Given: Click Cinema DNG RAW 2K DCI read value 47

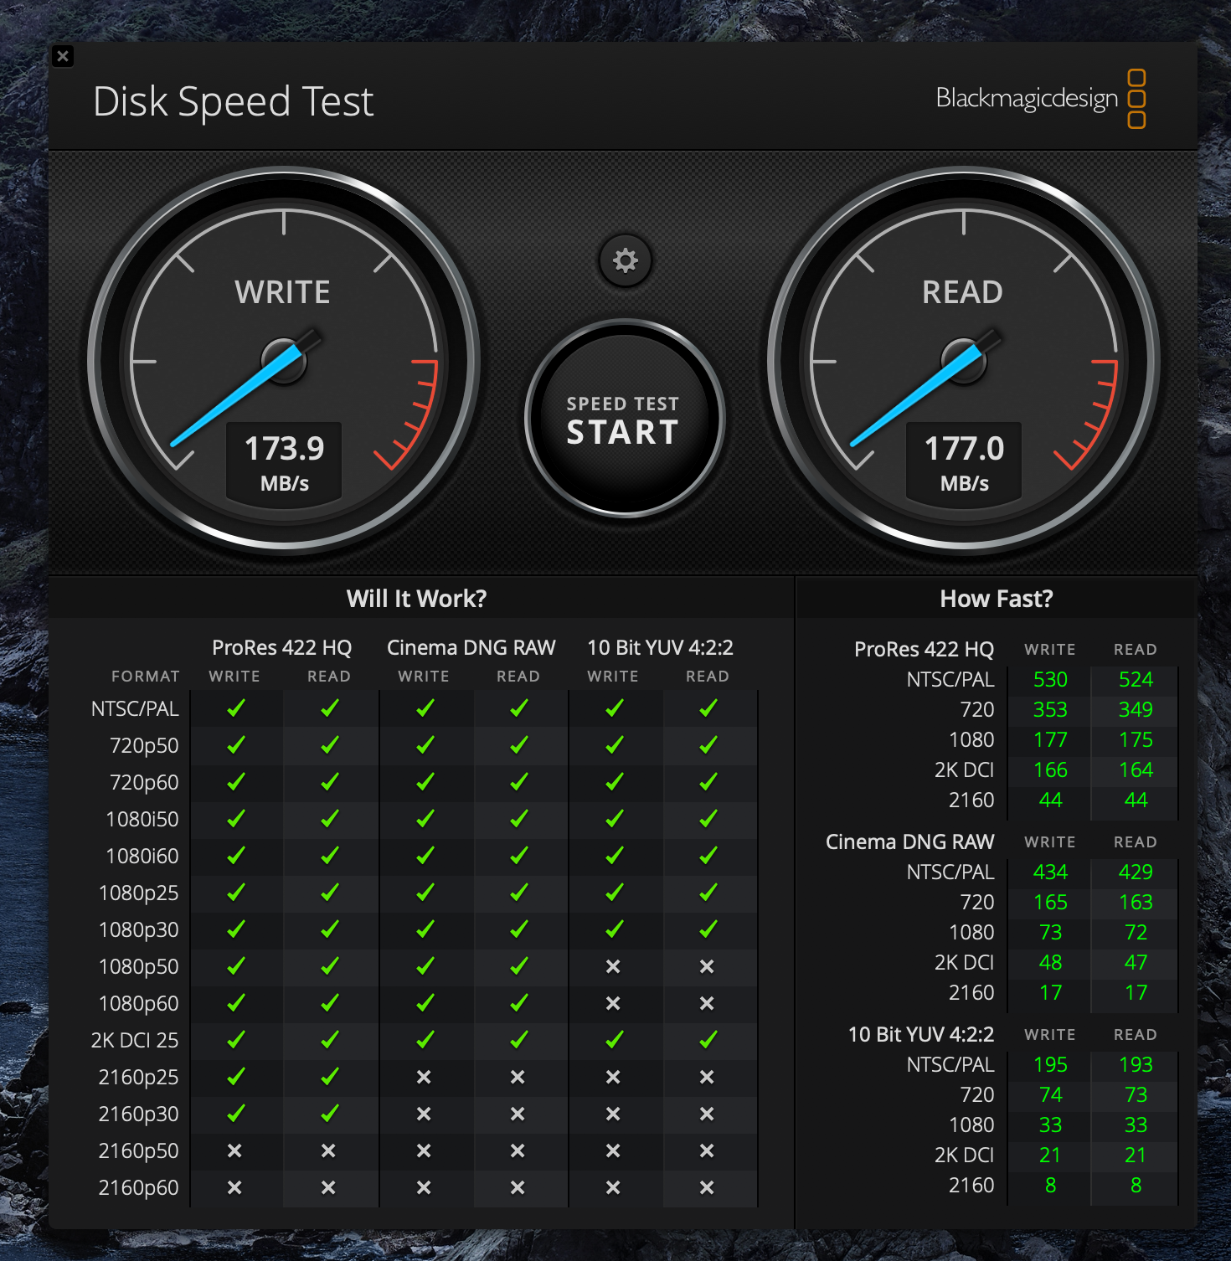Looking at the screenshot, I should click(x=1136, y=962).
